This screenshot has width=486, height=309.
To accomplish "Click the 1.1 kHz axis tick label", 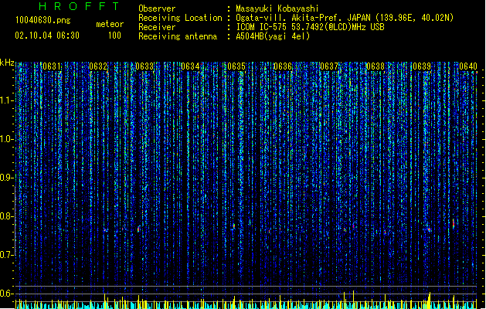I will [x=6, y=100].
